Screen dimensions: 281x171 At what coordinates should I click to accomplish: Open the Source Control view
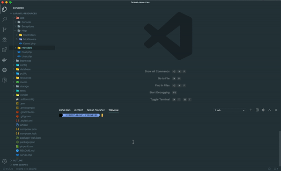tap(5, 29)
